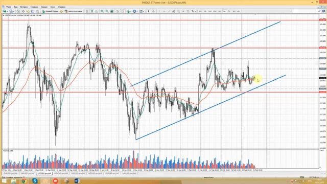
Task: Open the Periods clock icon
Action: point(134,11)
